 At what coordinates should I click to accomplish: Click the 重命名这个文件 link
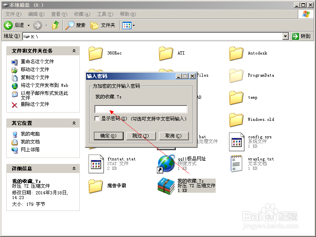pyautogui.click(x=37, y=62)
